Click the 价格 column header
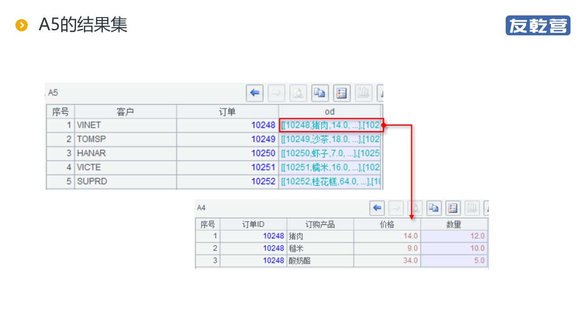 (x=387, y=224)
